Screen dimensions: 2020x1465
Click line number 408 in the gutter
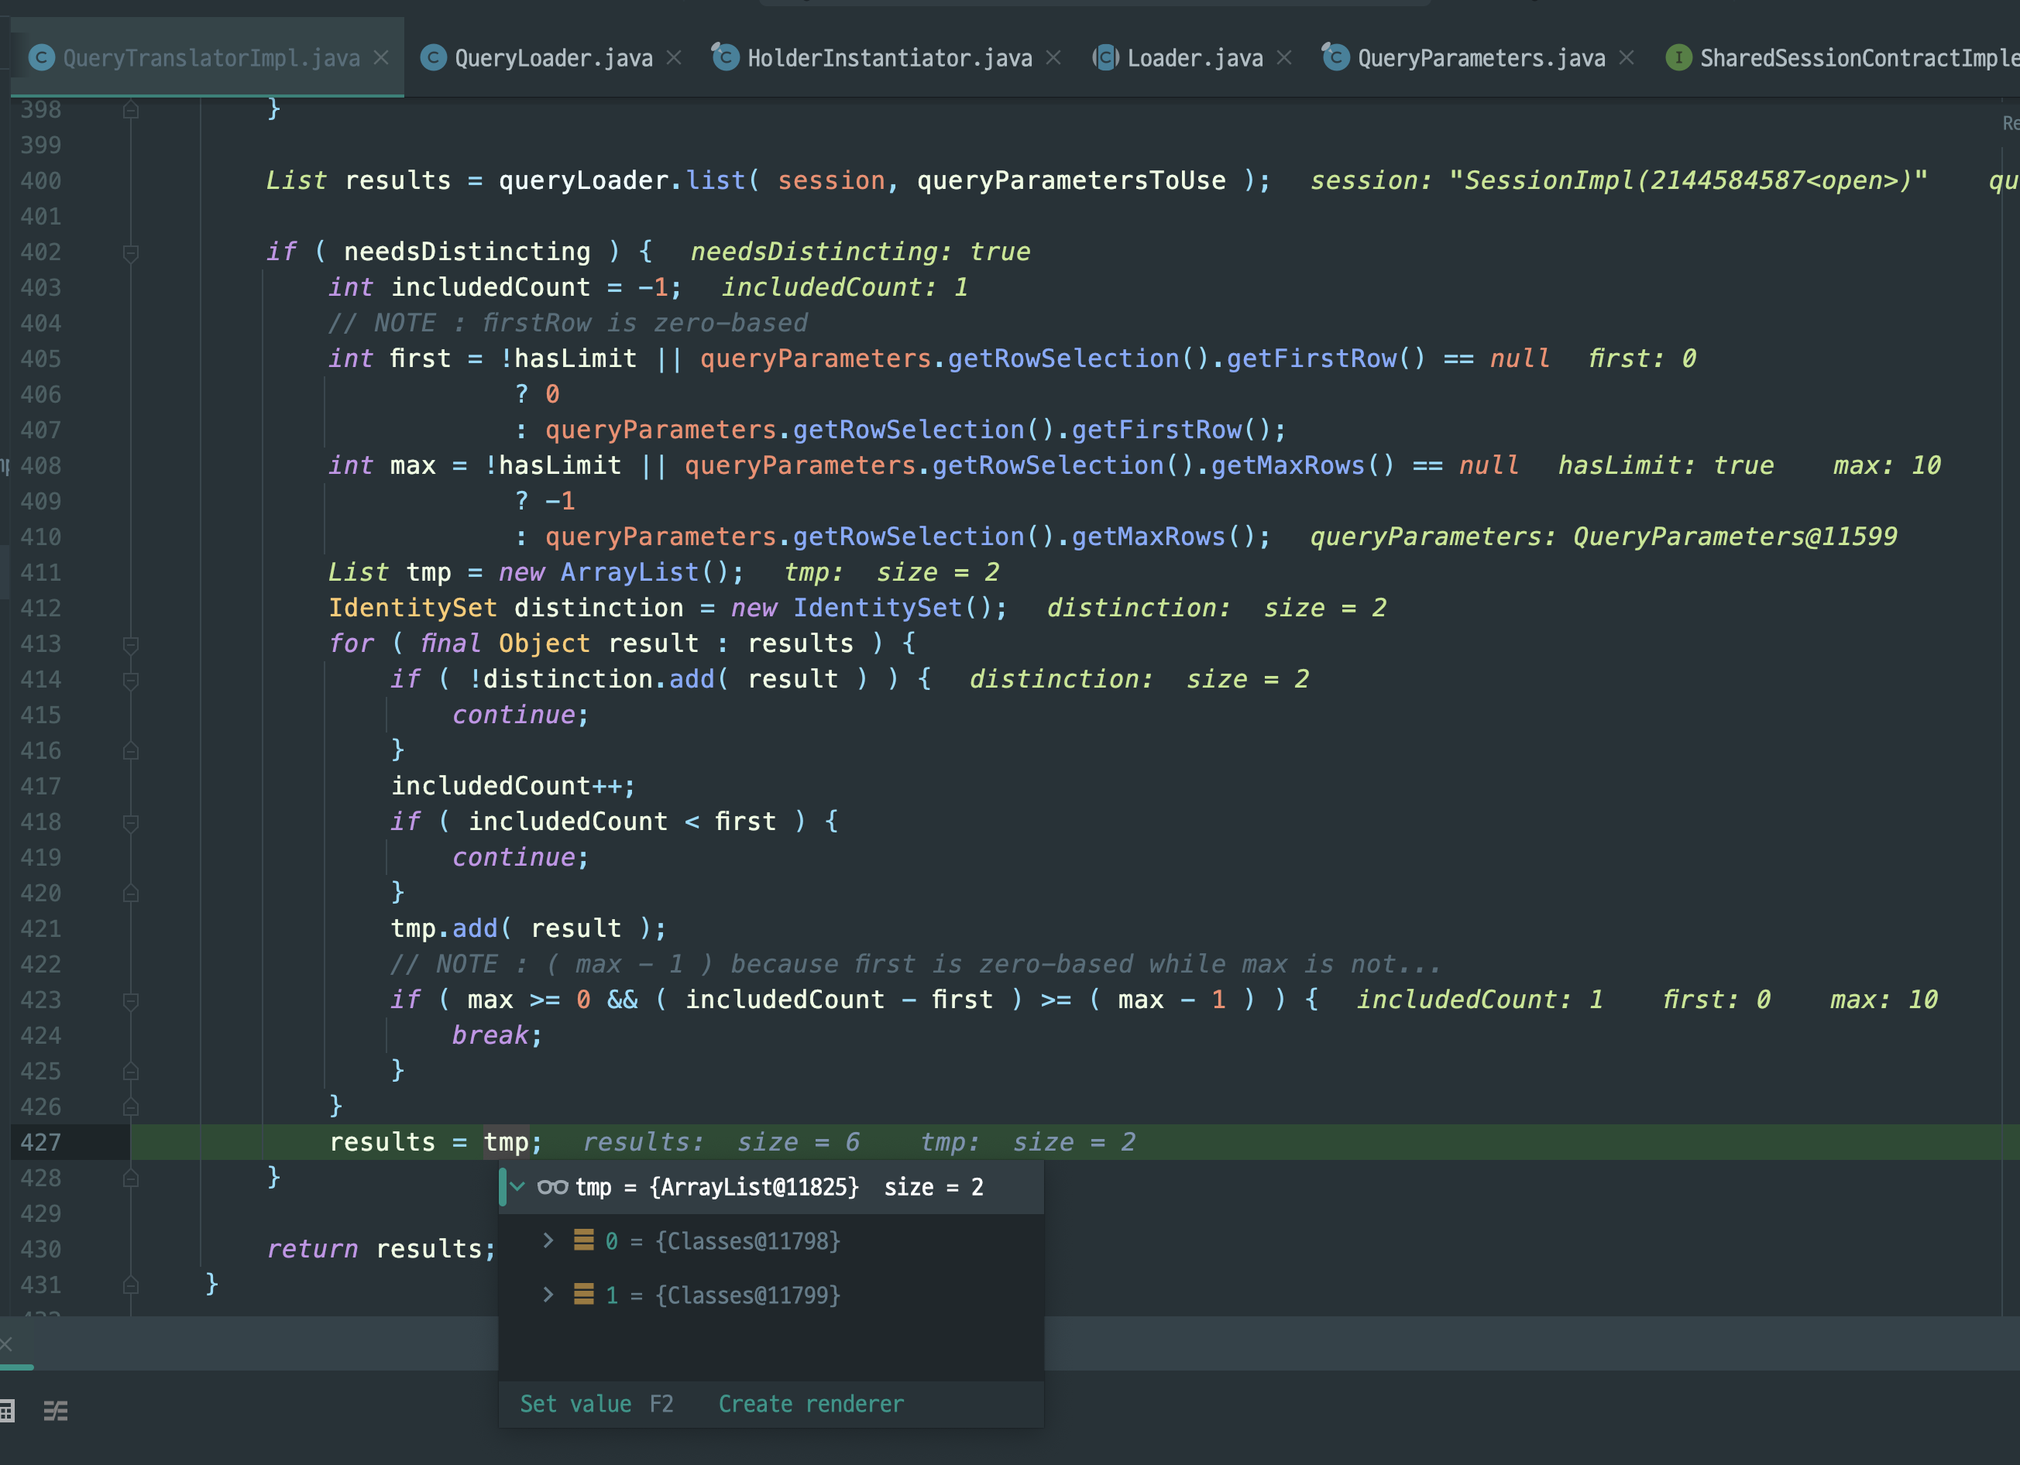coord(41,466)
